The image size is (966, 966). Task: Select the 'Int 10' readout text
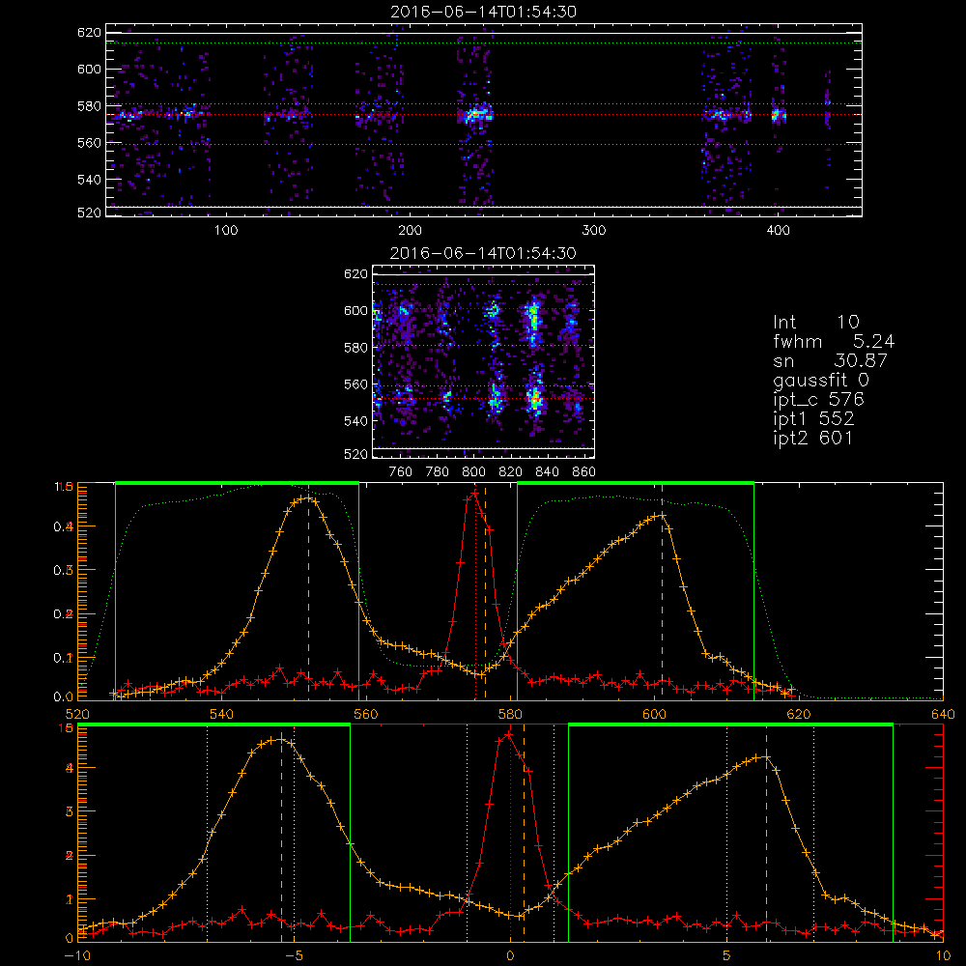click(815, 323)
